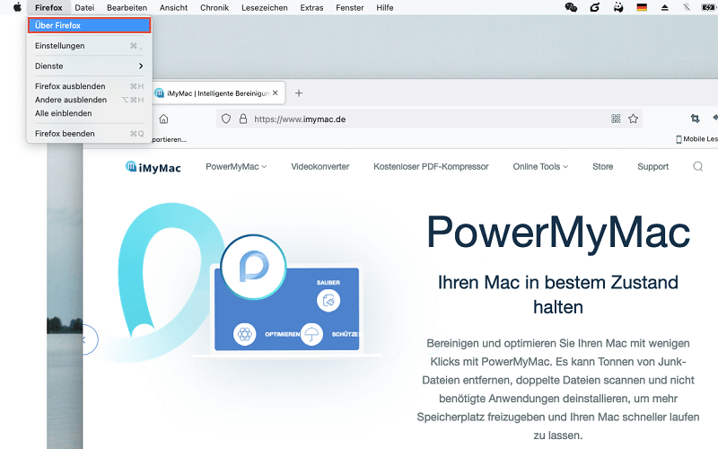Open Kostenloser PDF-Kompressor link

click(x=431, y=167)
